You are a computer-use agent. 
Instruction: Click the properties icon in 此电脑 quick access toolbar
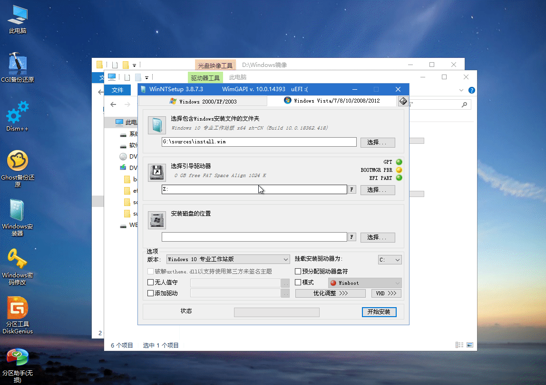pos(127,77)
